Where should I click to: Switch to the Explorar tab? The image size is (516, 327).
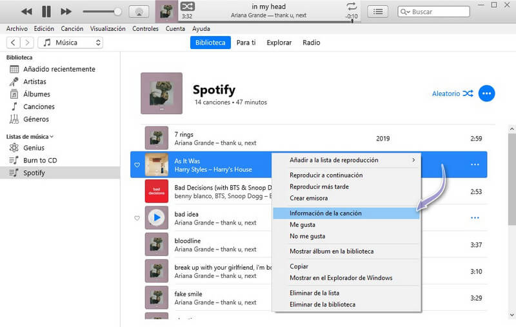coord(279,43)
